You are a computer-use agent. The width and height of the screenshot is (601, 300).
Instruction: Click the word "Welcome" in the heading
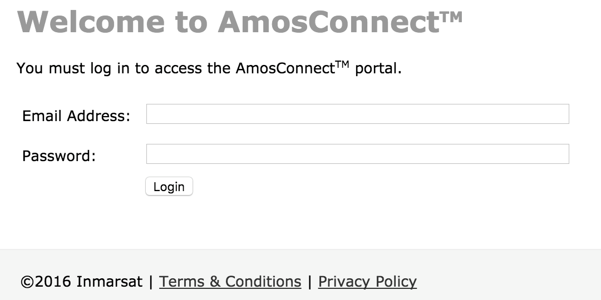(x=91, y=22)
